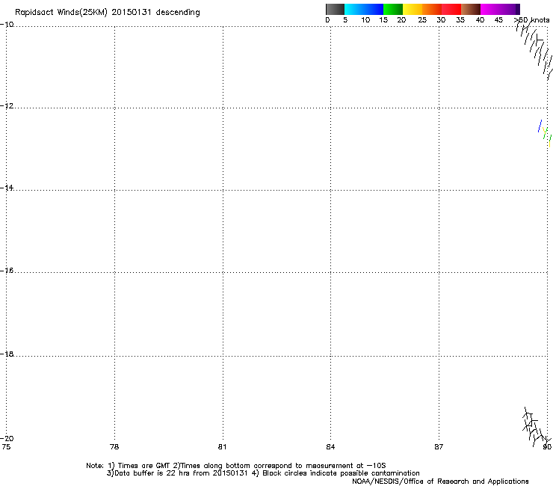Click the latitude label -18
553x486 pixels.
(x=7, y=354)
